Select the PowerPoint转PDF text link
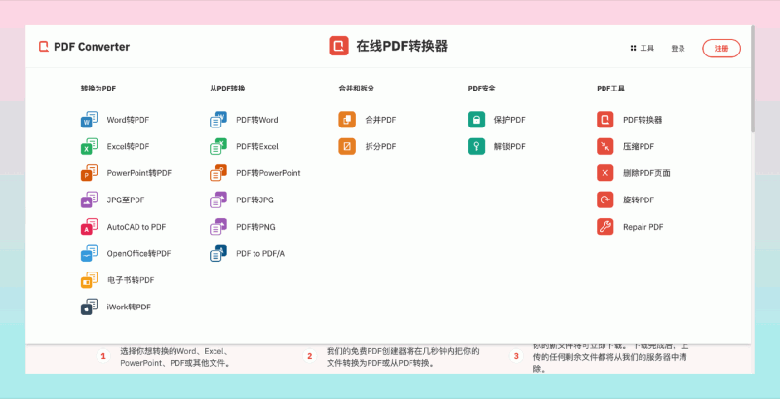This screenshot has width=780, height=399. [x=139, y=173]
